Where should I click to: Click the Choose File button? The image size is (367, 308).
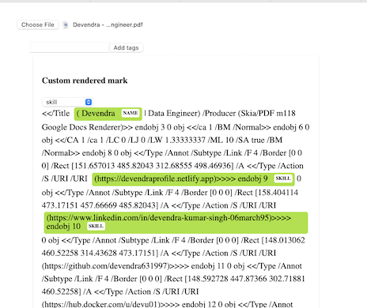point(38,24)
